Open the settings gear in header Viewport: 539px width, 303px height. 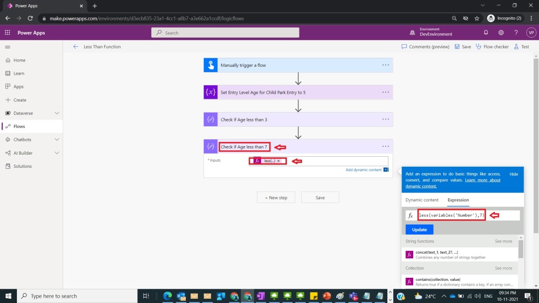(501, 33)
